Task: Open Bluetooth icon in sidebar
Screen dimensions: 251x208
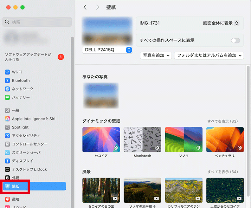Action: coord(7,80)
